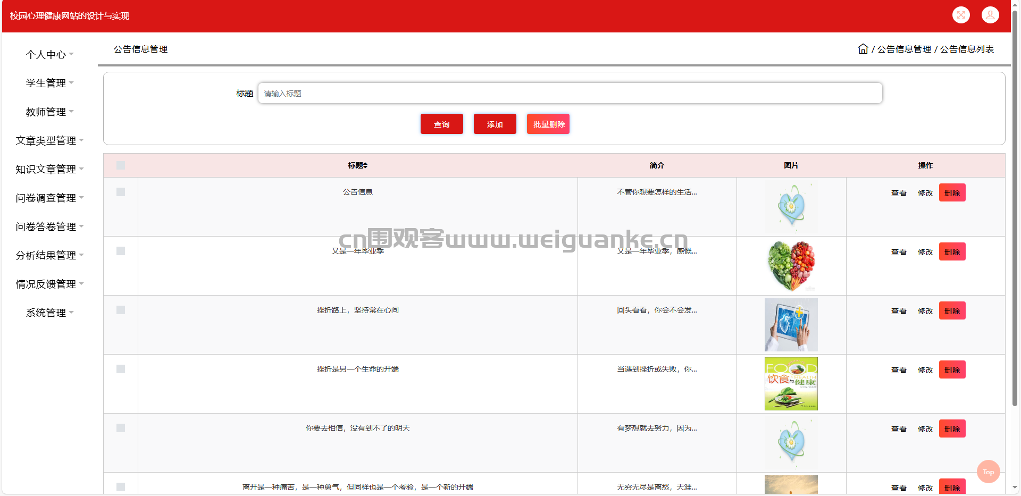Expand the 系统管理 sidebar menu
The width and height of the screenshot is (1021, 496).
click(49, 313)
